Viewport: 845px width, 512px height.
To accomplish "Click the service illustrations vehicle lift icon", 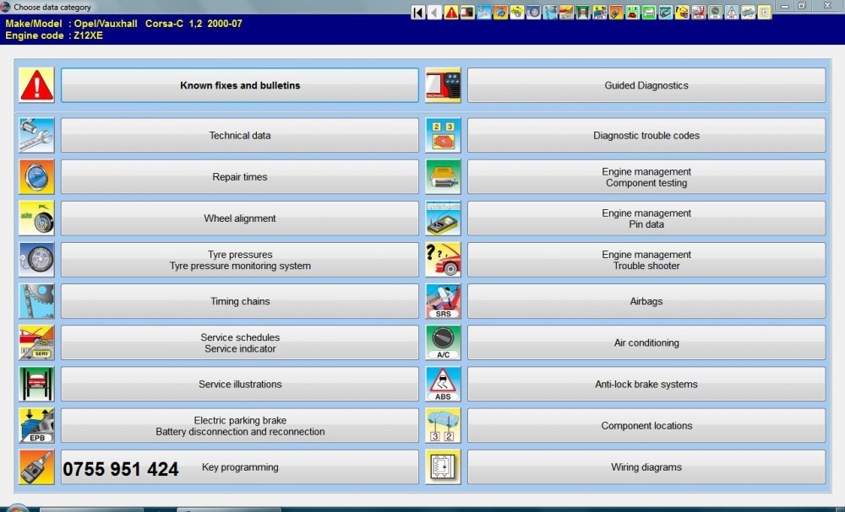I will pos(36,384).
